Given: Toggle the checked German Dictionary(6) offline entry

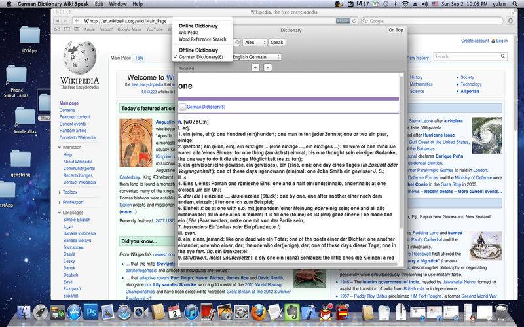Looking at the screenshot, I should pyautogui.click(x=201, y=57).
